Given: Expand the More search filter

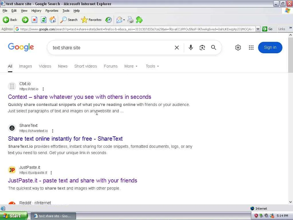Looking at the screenshot, I should point(131,66).
